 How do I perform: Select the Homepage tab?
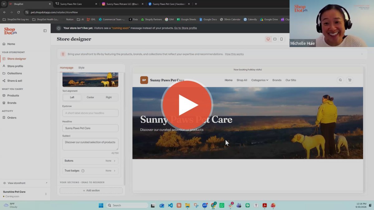pyautogui.click(x=67, y=68)
